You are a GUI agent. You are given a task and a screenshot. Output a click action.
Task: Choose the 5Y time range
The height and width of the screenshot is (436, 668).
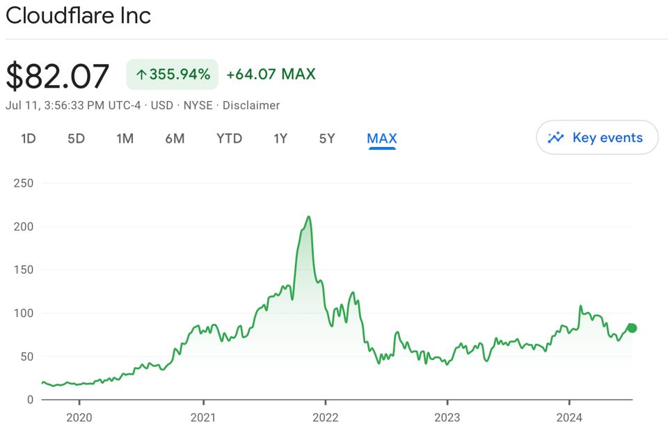point(327,139)
